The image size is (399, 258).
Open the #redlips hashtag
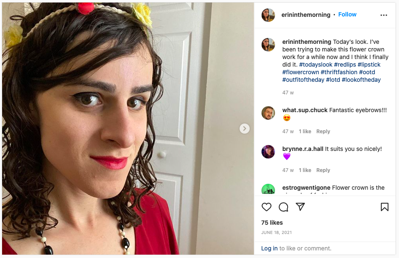[x=345, y=64]
